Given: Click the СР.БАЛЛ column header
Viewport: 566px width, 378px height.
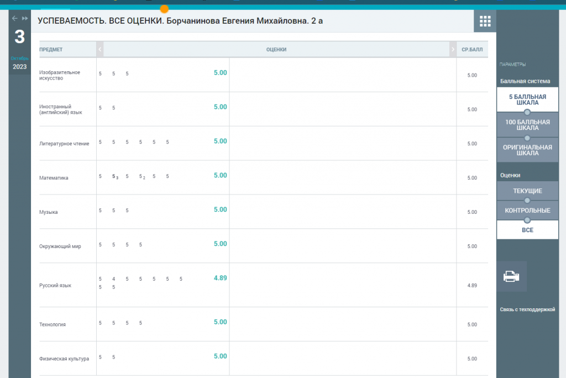Looking at the screenshot, I should point(471,50).
